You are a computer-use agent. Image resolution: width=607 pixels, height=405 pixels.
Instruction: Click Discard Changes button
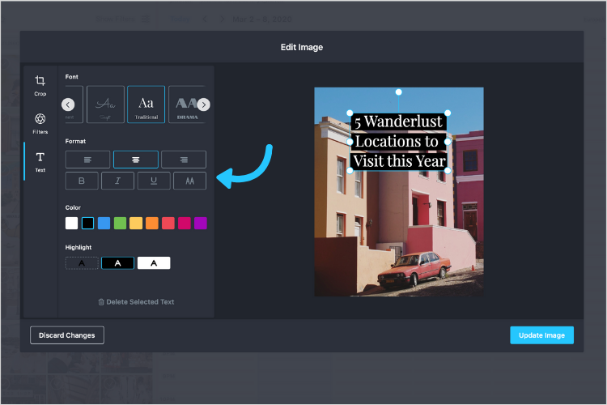tap(67, 335)
